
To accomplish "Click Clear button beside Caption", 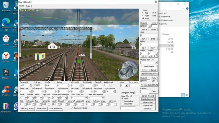I will [154, 91].
